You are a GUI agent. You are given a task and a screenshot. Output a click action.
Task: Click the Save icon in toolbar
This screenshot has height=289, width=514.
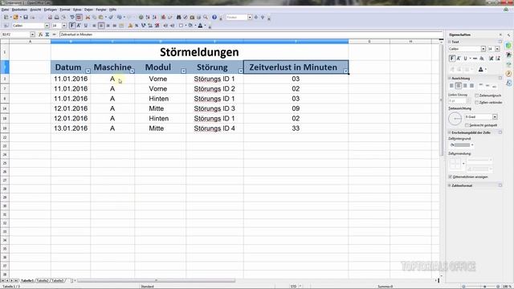[25, 17]
